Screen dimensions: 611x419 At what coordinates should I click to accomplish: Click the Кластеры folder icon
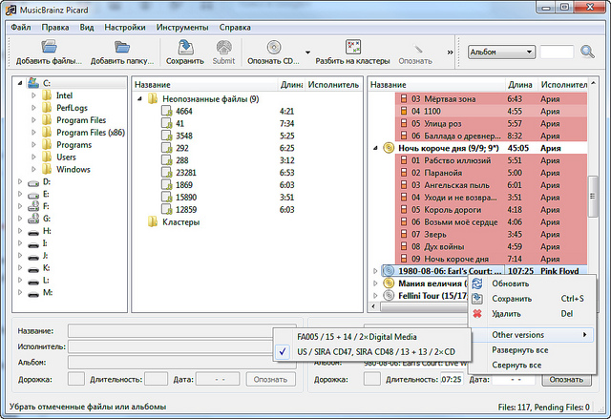(153, 222)
